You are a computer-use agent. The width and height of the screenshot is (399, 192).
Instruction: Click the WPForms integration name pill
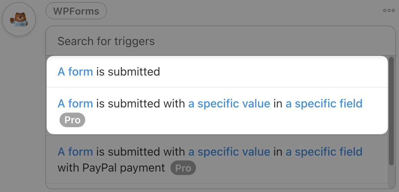point(76,11)
